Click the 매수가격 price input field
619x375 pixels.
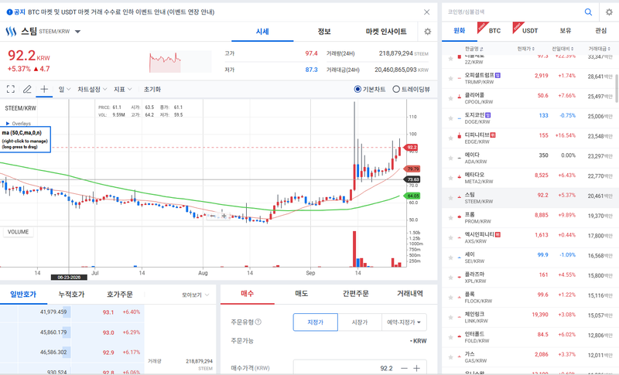click(345, 367)
